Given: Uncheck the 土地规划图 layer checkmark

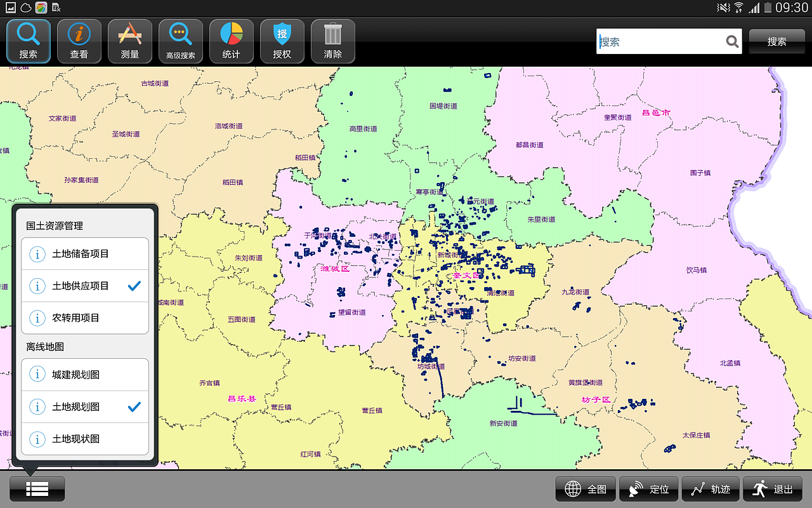Looking at the screenshot, I should pos(134,406).
